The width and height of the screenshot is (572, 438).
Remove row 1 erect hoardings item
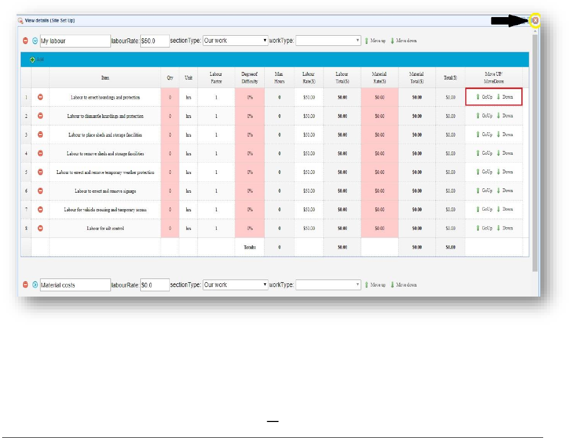(x=41, y=97)
